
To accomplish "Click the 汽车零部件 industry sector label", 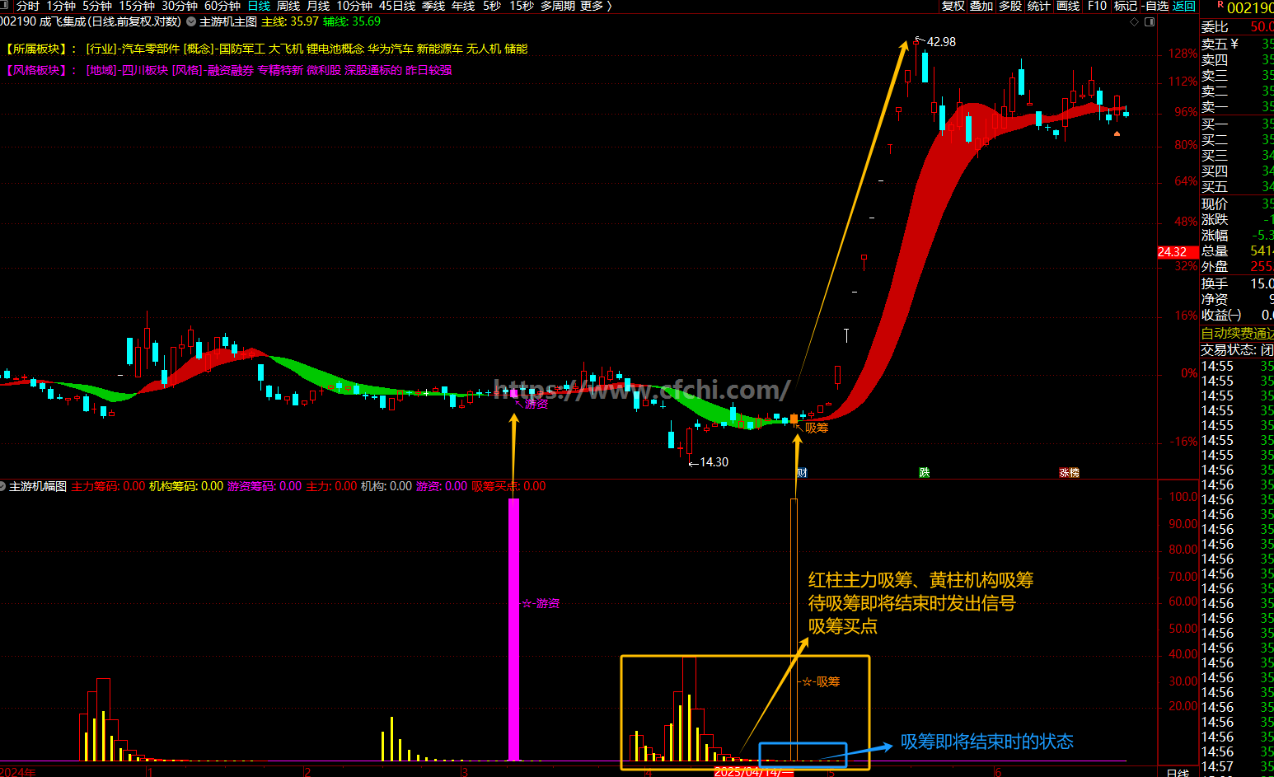I will 151,49.
